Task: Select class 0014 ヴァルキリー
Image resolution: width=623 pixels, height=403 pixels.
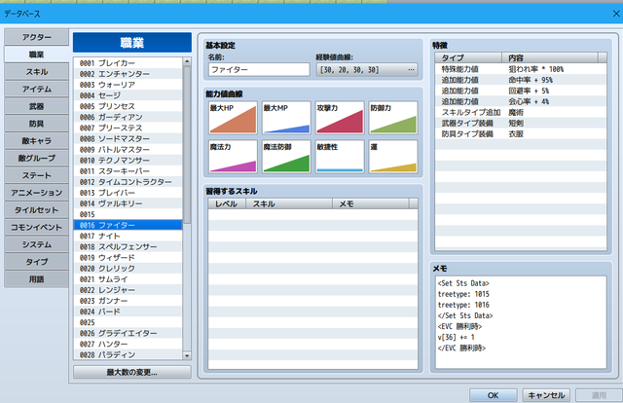Action: 128,203
